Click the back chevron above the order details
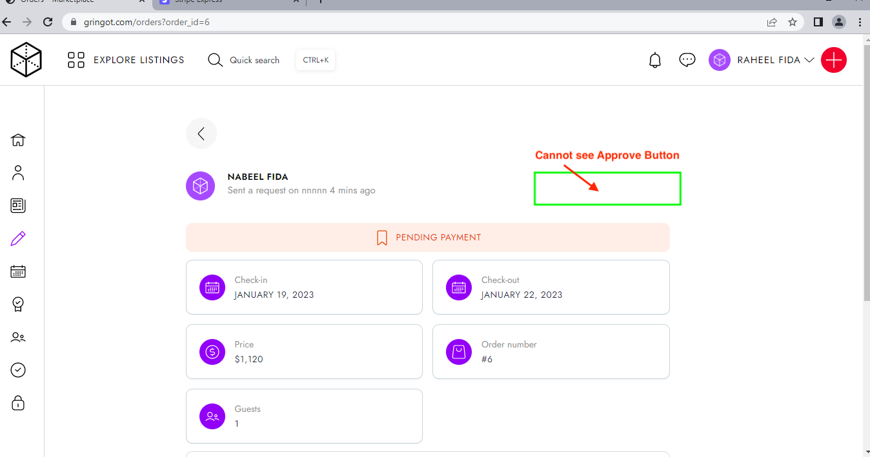This screenshot has height=457, width=870. pyautogui.click(x=201, y=133)
